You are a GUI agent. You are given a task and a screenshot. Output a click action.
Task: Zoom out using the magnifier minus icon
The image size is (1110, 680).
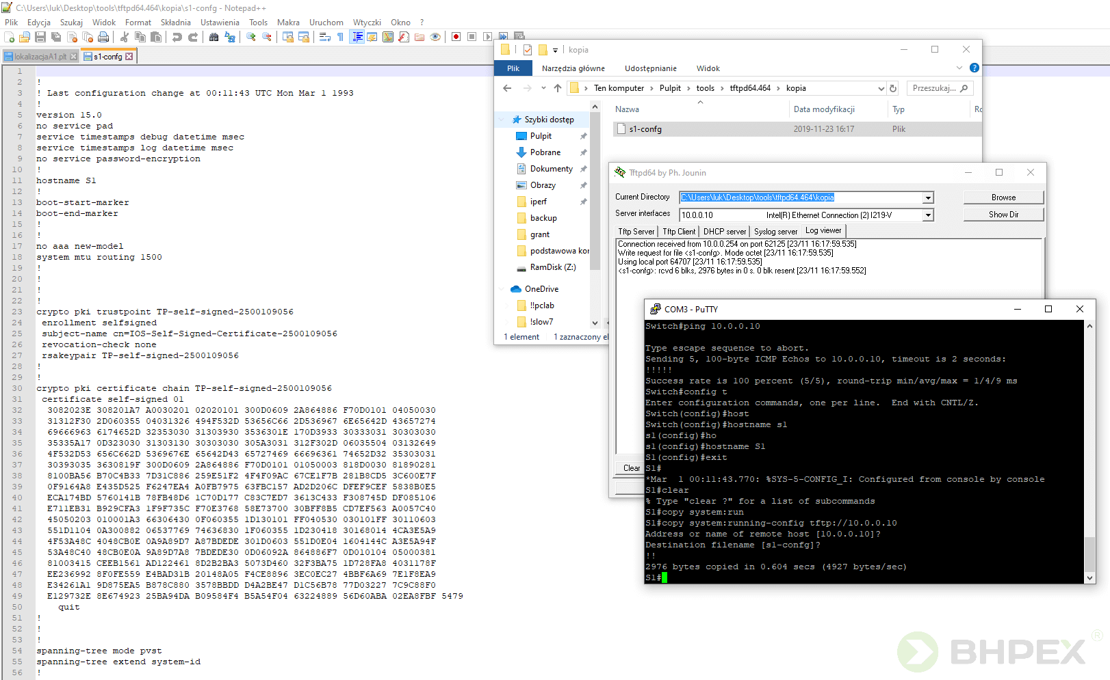267,37
